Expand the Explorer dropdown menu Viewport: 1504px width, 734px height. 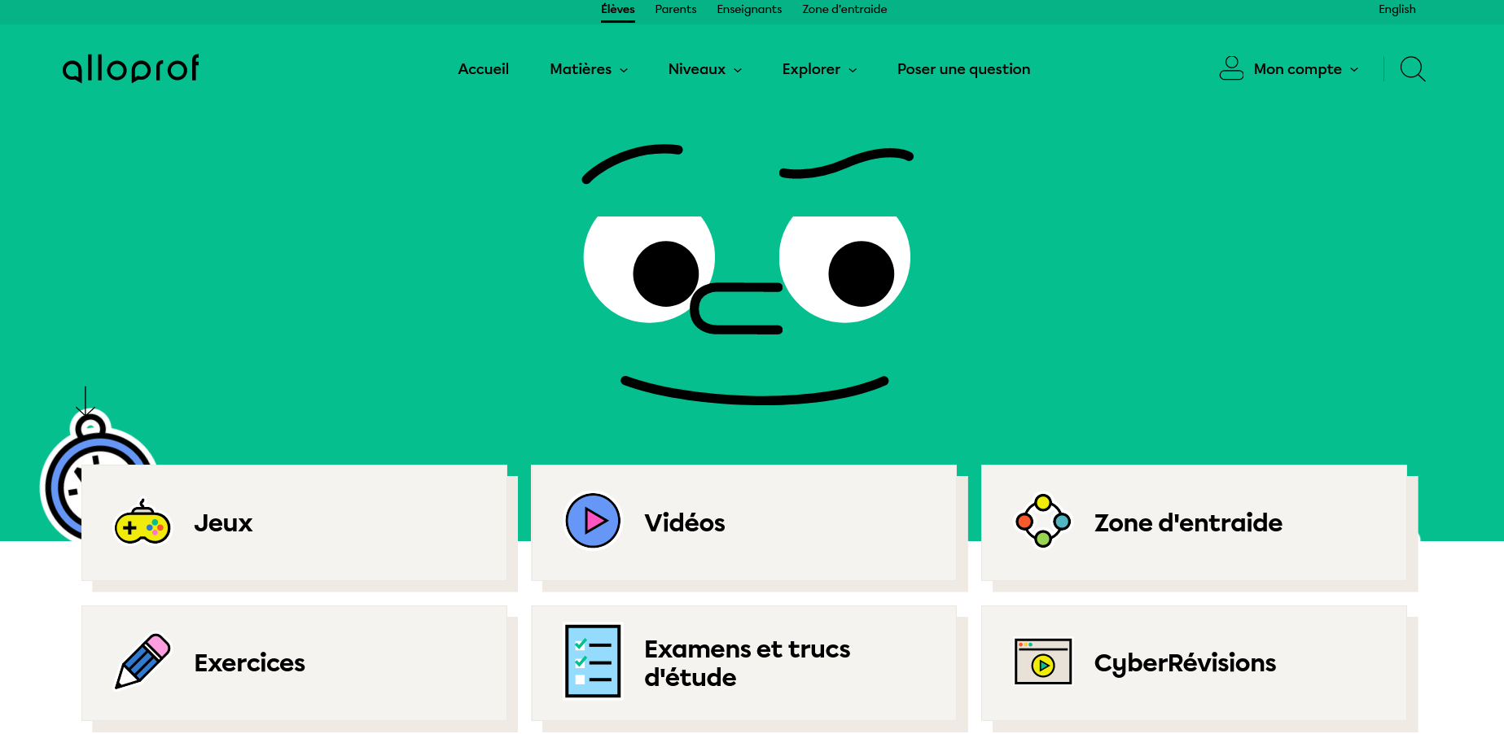point(818,69)
